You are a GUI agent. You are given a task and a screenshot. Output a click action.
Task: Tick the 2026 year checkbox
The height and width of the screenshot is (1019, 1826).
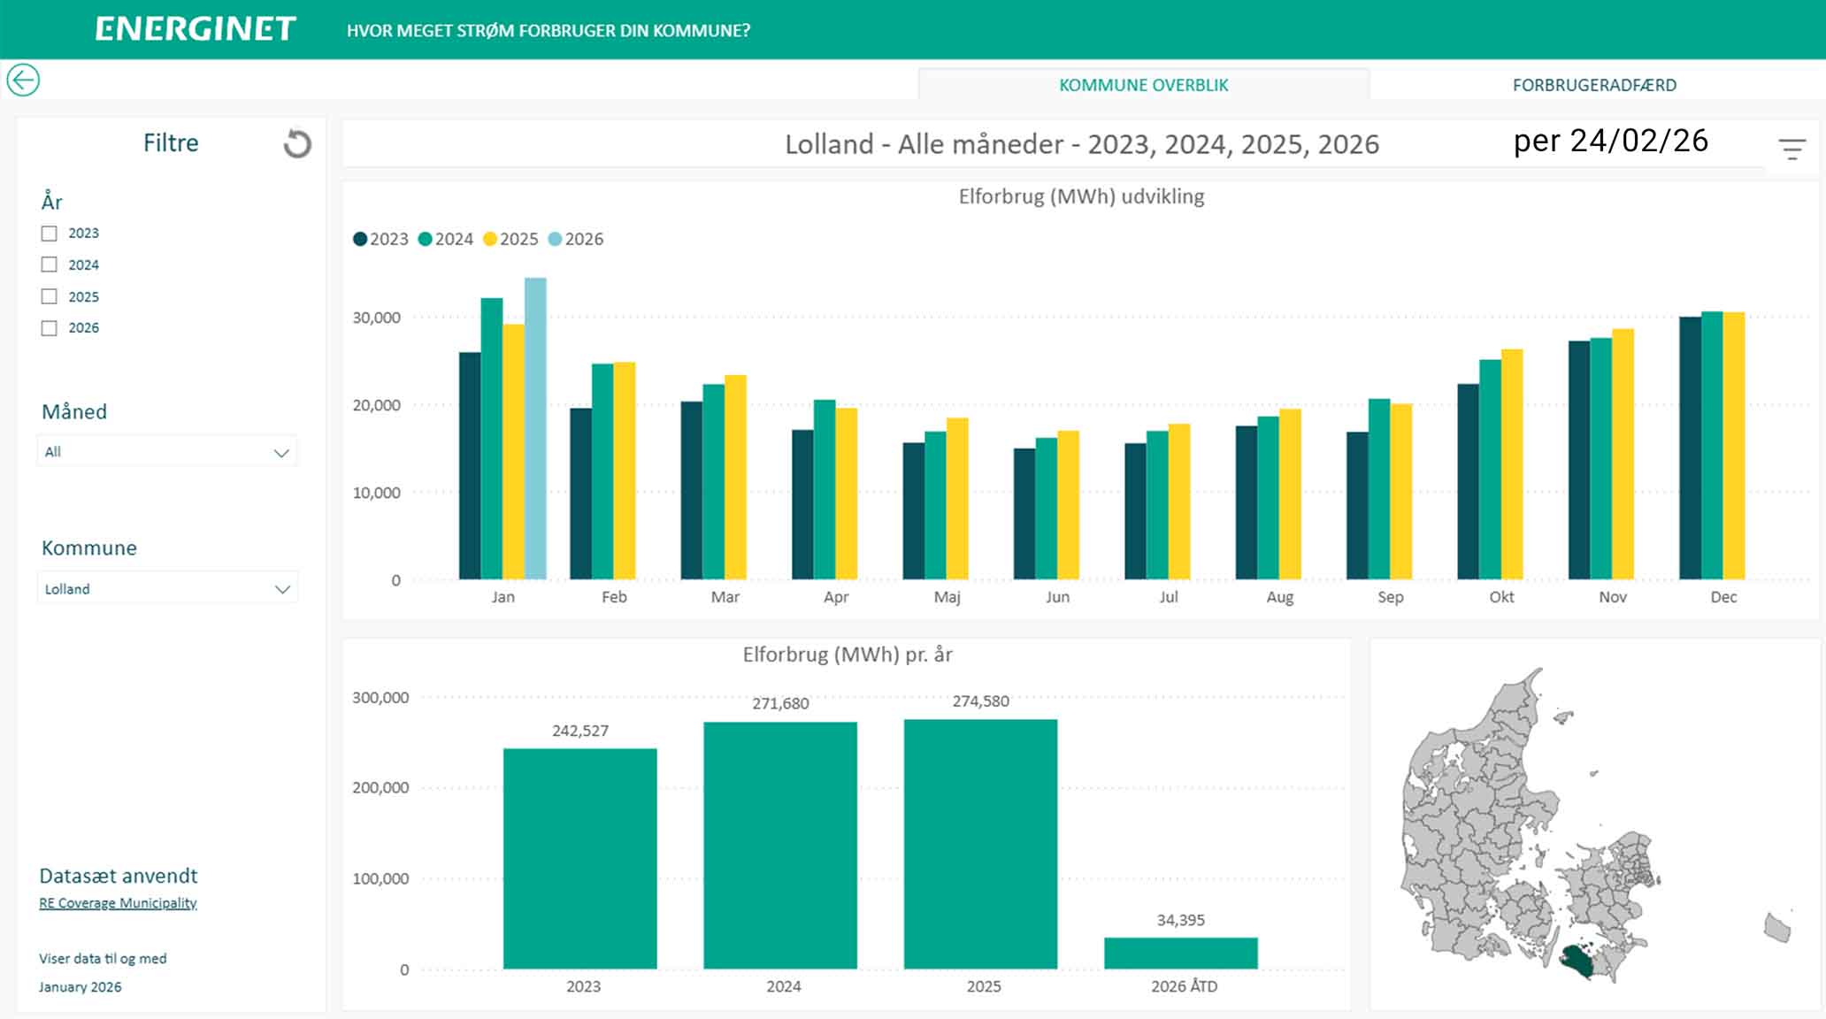click(x=50, y=328)
